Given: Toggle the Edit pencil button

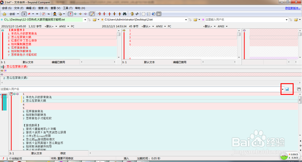Looking at the screenshot, I should coord(92,14).
